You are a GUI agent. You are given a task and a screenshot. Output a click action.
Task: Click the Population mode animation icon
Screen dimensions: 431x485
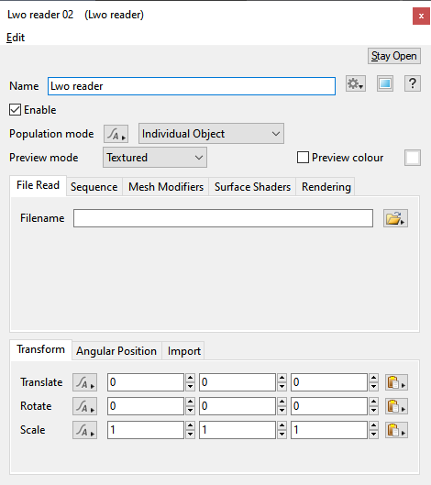(116, 134)
